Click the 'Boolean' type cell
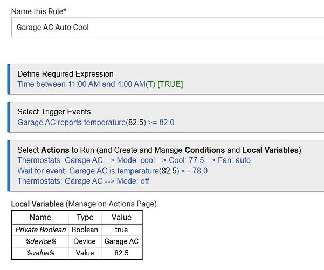 point(85,230)
